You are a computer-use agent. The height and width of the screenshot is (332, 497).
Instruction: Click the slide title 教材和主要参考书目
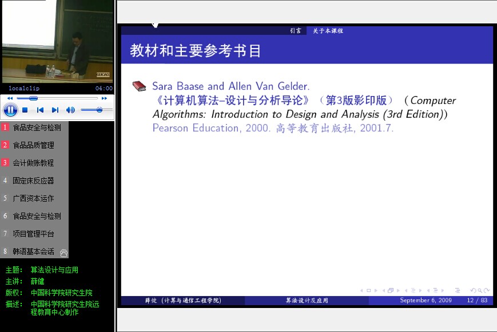click(x=195, y=51)
